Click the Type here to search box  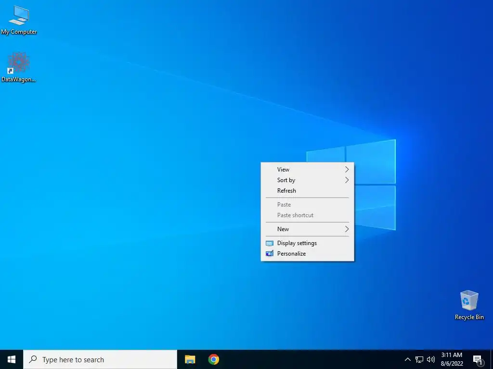click(x=100, y=359)
